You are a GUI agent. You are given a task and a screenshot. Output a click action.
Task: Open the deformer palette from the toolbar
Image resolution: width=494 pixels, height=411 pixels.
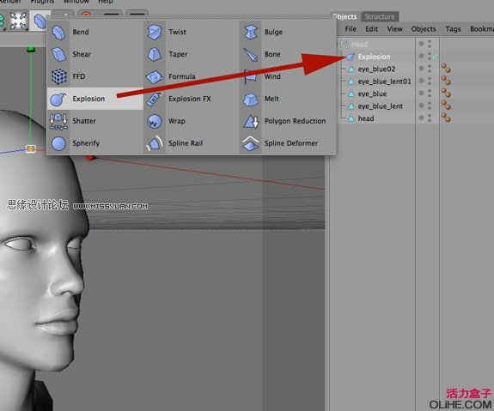(x=40, y=21)
